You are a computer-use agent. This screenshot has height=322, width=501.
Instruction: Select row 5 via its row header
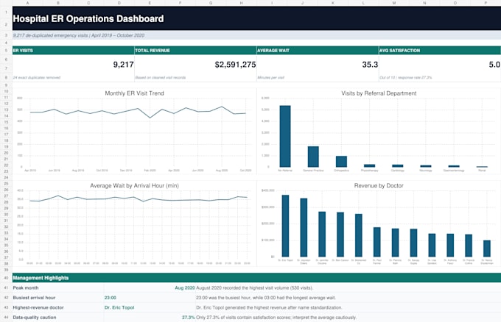click(x=6, y=51)
